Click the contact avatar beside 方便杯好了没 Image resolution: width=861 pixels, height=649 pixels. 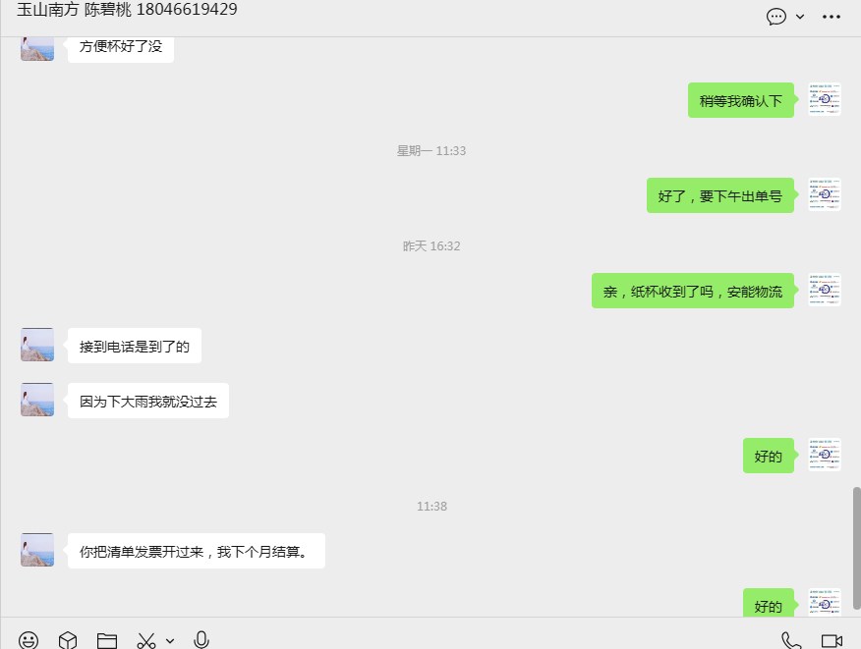pos(37,48)
